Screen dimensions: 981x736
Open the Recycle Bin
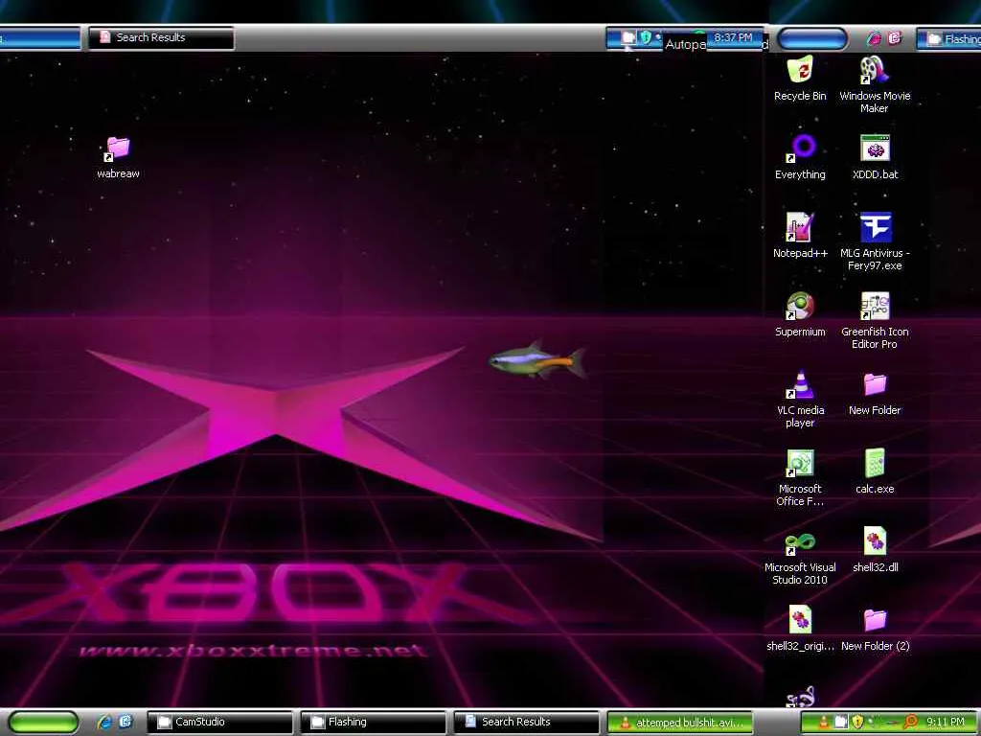click(800, 79)
